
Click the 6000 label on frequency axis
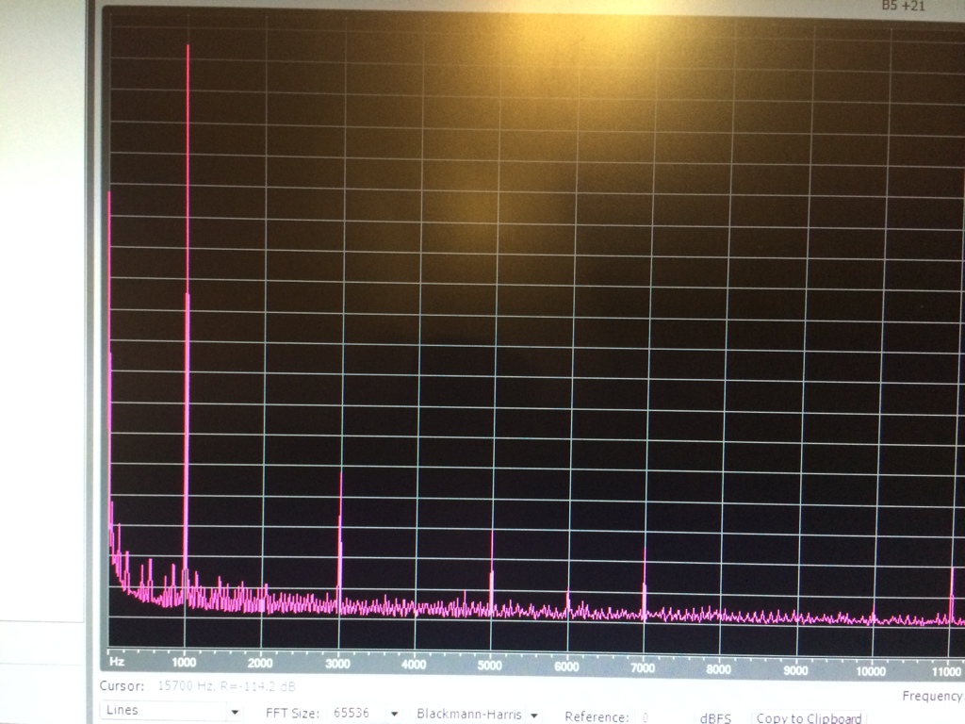(x=566, y=666)
